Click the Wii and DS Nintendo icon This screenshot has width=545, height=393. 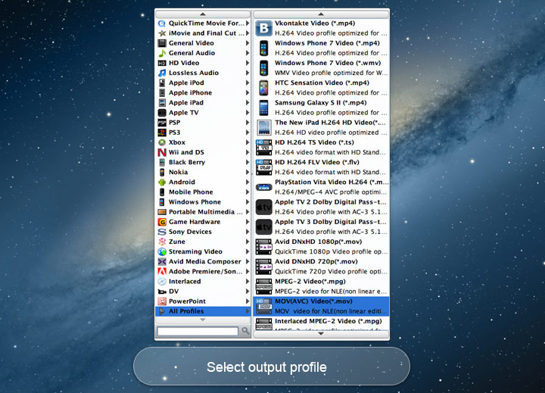tap(162, 152)
